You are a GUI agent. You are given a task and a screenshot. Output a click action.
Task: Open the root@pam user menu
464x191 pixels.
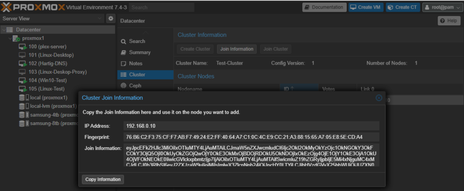(442, 7)
